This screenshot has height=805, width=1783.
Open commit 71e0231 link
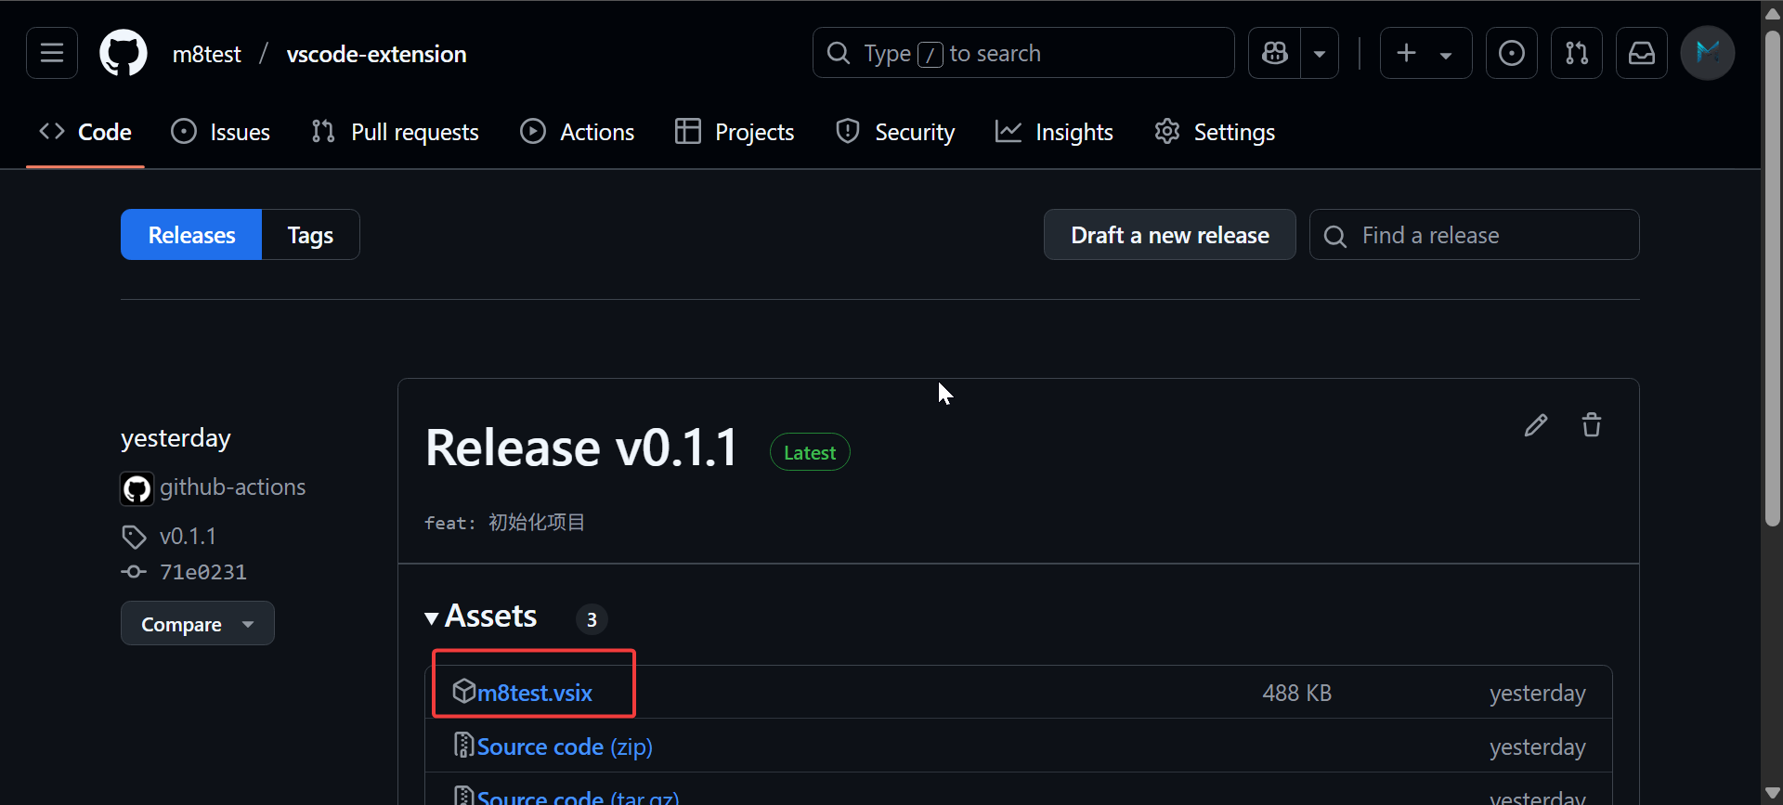click(203, 572)
